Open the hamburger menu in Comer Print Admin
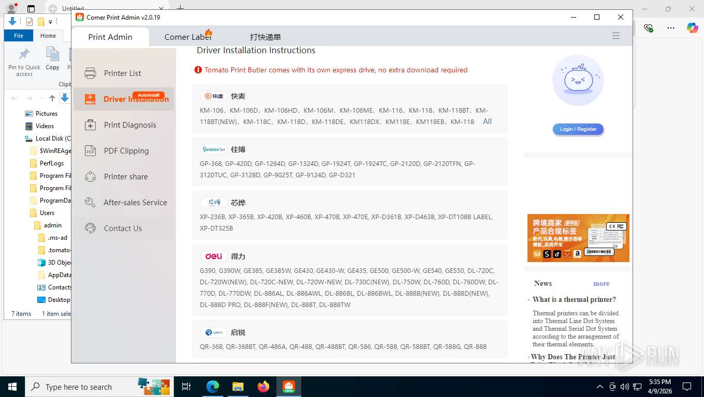The height and width of the screenshot is (397, 704). tap(616, 36)
